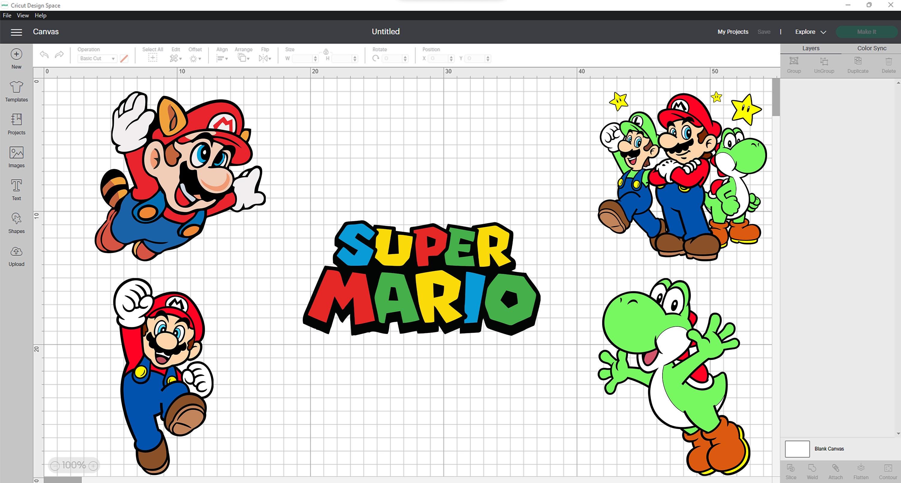
Task: Open the Templates panel
Action: pos(16,91)
